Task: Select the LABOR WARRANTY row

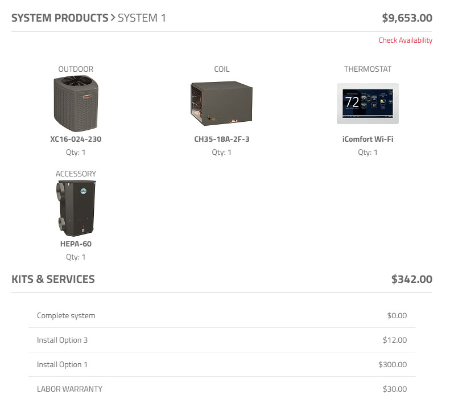Action: tap(222, 389)
